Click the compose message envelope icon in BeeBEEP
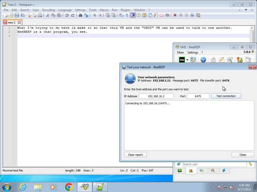This screenshot has width=257, height=192. pos(221,60)
